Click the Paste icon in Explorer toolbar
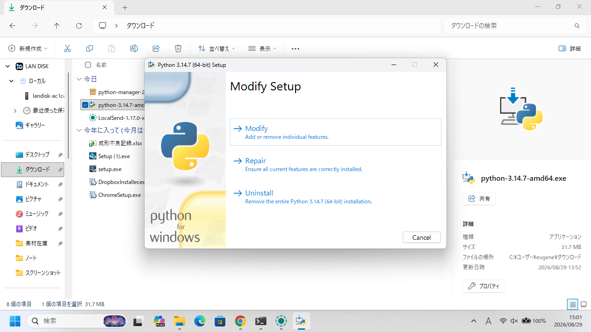Image resolution: width=591 pixels, height=332 pixels. tap(112, 48)
